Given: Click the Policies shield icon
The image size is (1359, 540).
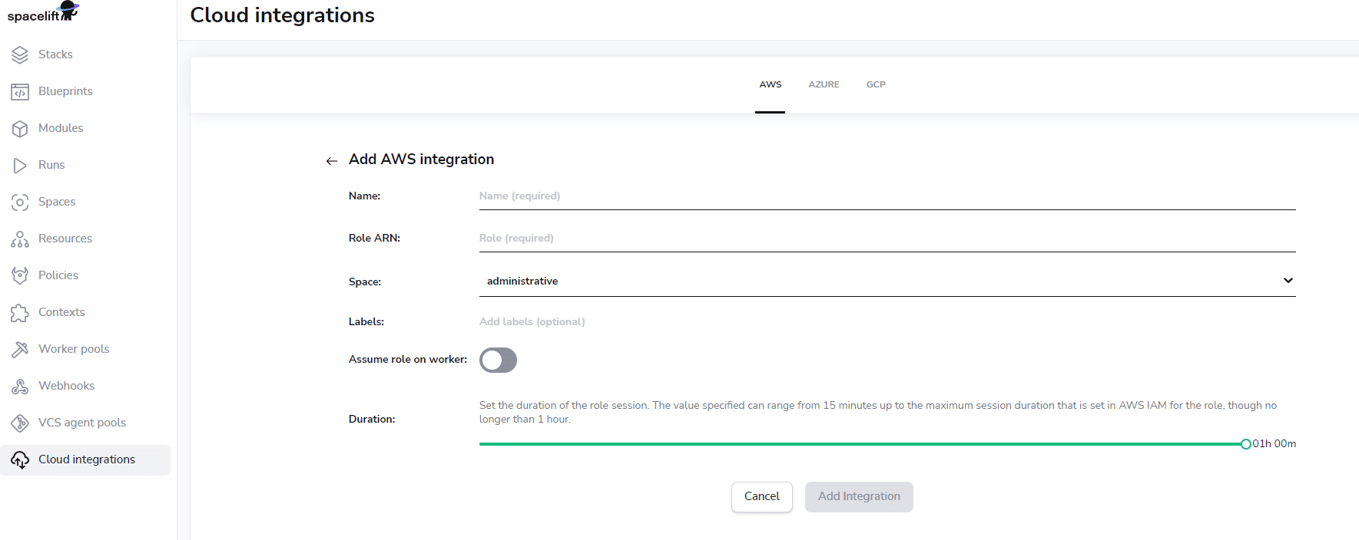Looking at the screenshot, I should (x=20, y=275).
